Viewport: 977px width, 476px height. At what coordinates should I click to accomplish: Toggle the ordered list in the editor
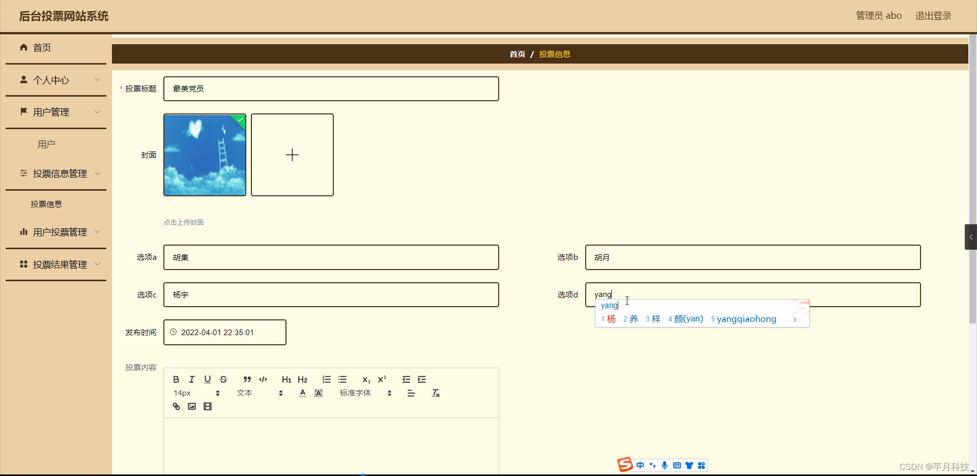[x=326, y=379]
